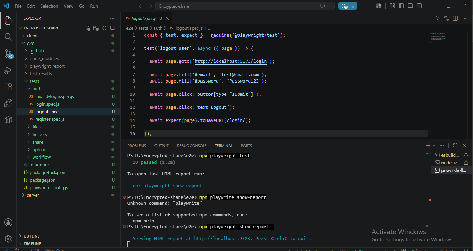
Task: Open Explorer views and more actions ellipsis
Action: [x=112, y=18]
